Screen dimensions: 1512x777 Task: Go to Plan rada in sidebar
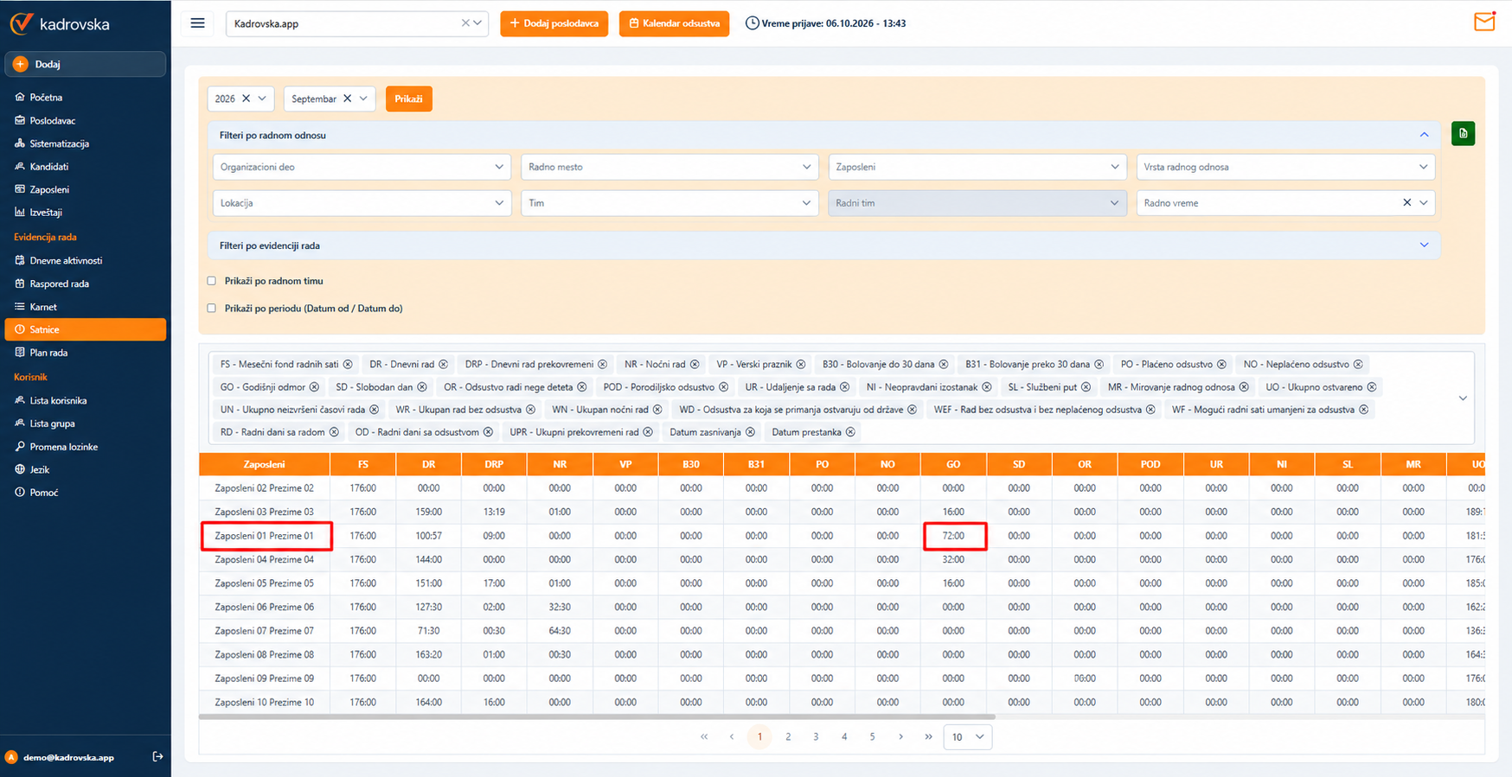coord(48,353)
